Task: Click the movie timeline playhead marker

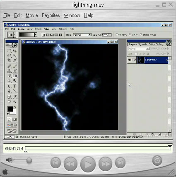Action: [x=170, y=147]
